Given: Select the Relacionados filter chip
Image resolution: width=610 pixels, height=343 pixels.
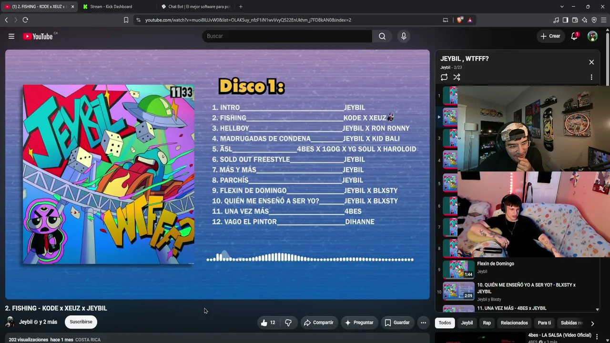Looking at the screenshot, I should click(x=514, y=323).
